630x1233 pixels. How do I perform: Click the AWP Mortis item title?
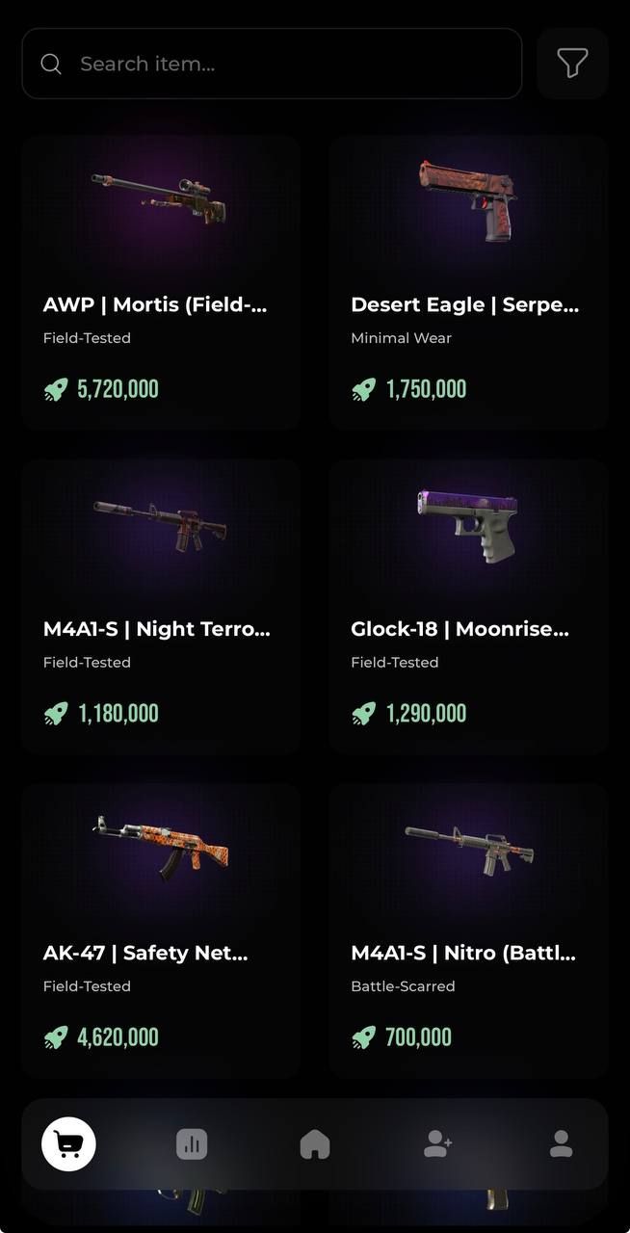155,304
